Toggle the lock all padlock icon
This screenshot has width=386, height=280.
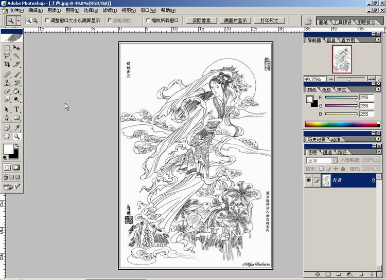[343, 169]
